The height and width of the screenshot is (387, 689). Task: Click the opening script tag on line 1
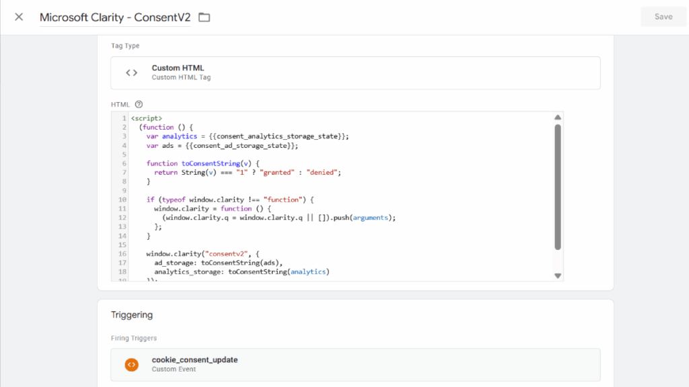(x=146, y=118)
